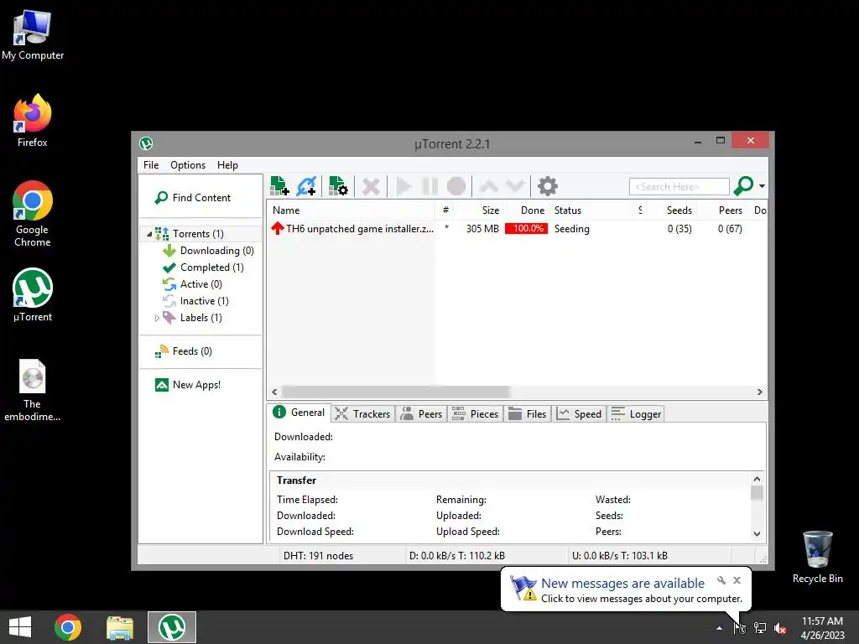
Task: Open New messages are available notification
Action: click(x=622, y=584)
